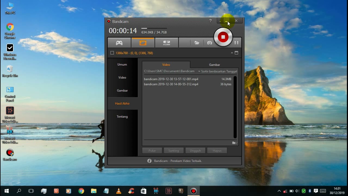Select the screen recording mode rectangle icon
Image resolution: width=348 pixels, height=196 pixels.
click(x=143, y=43)
